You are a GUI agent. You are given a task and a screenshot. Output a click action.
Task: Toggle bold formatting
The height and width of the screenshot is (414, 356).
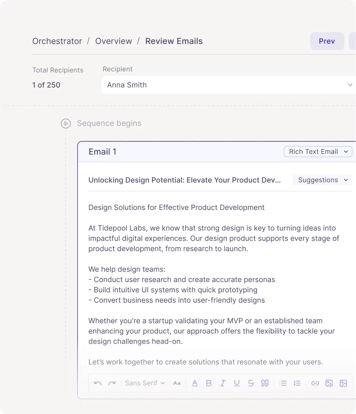pyautogui.click(x=209, y=383)
